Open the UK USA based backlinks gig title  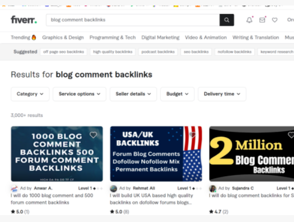coord(151,199)
